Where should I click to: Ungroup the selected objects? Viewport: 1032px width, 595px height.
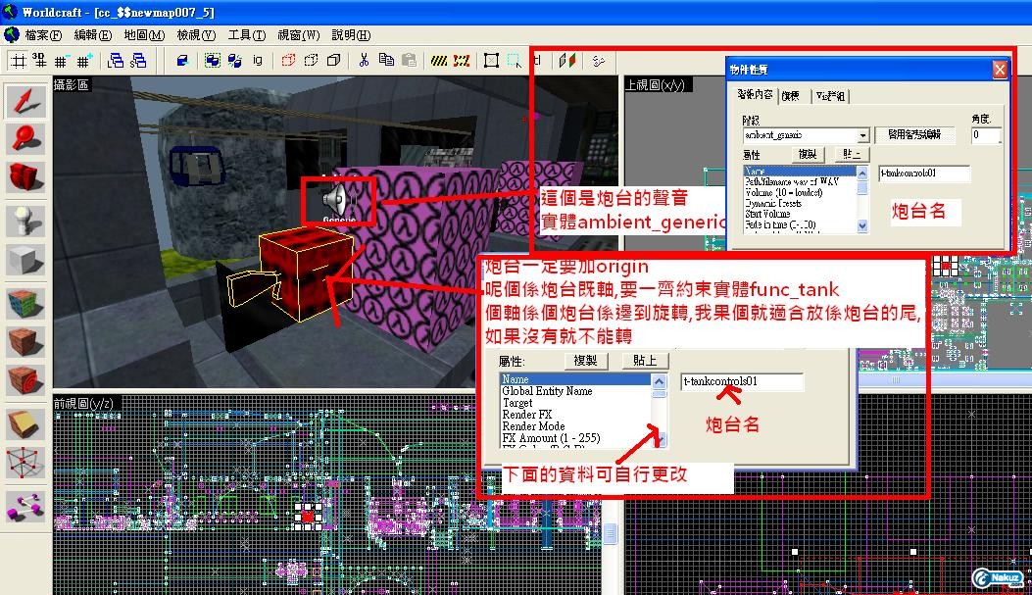(234, 61)
